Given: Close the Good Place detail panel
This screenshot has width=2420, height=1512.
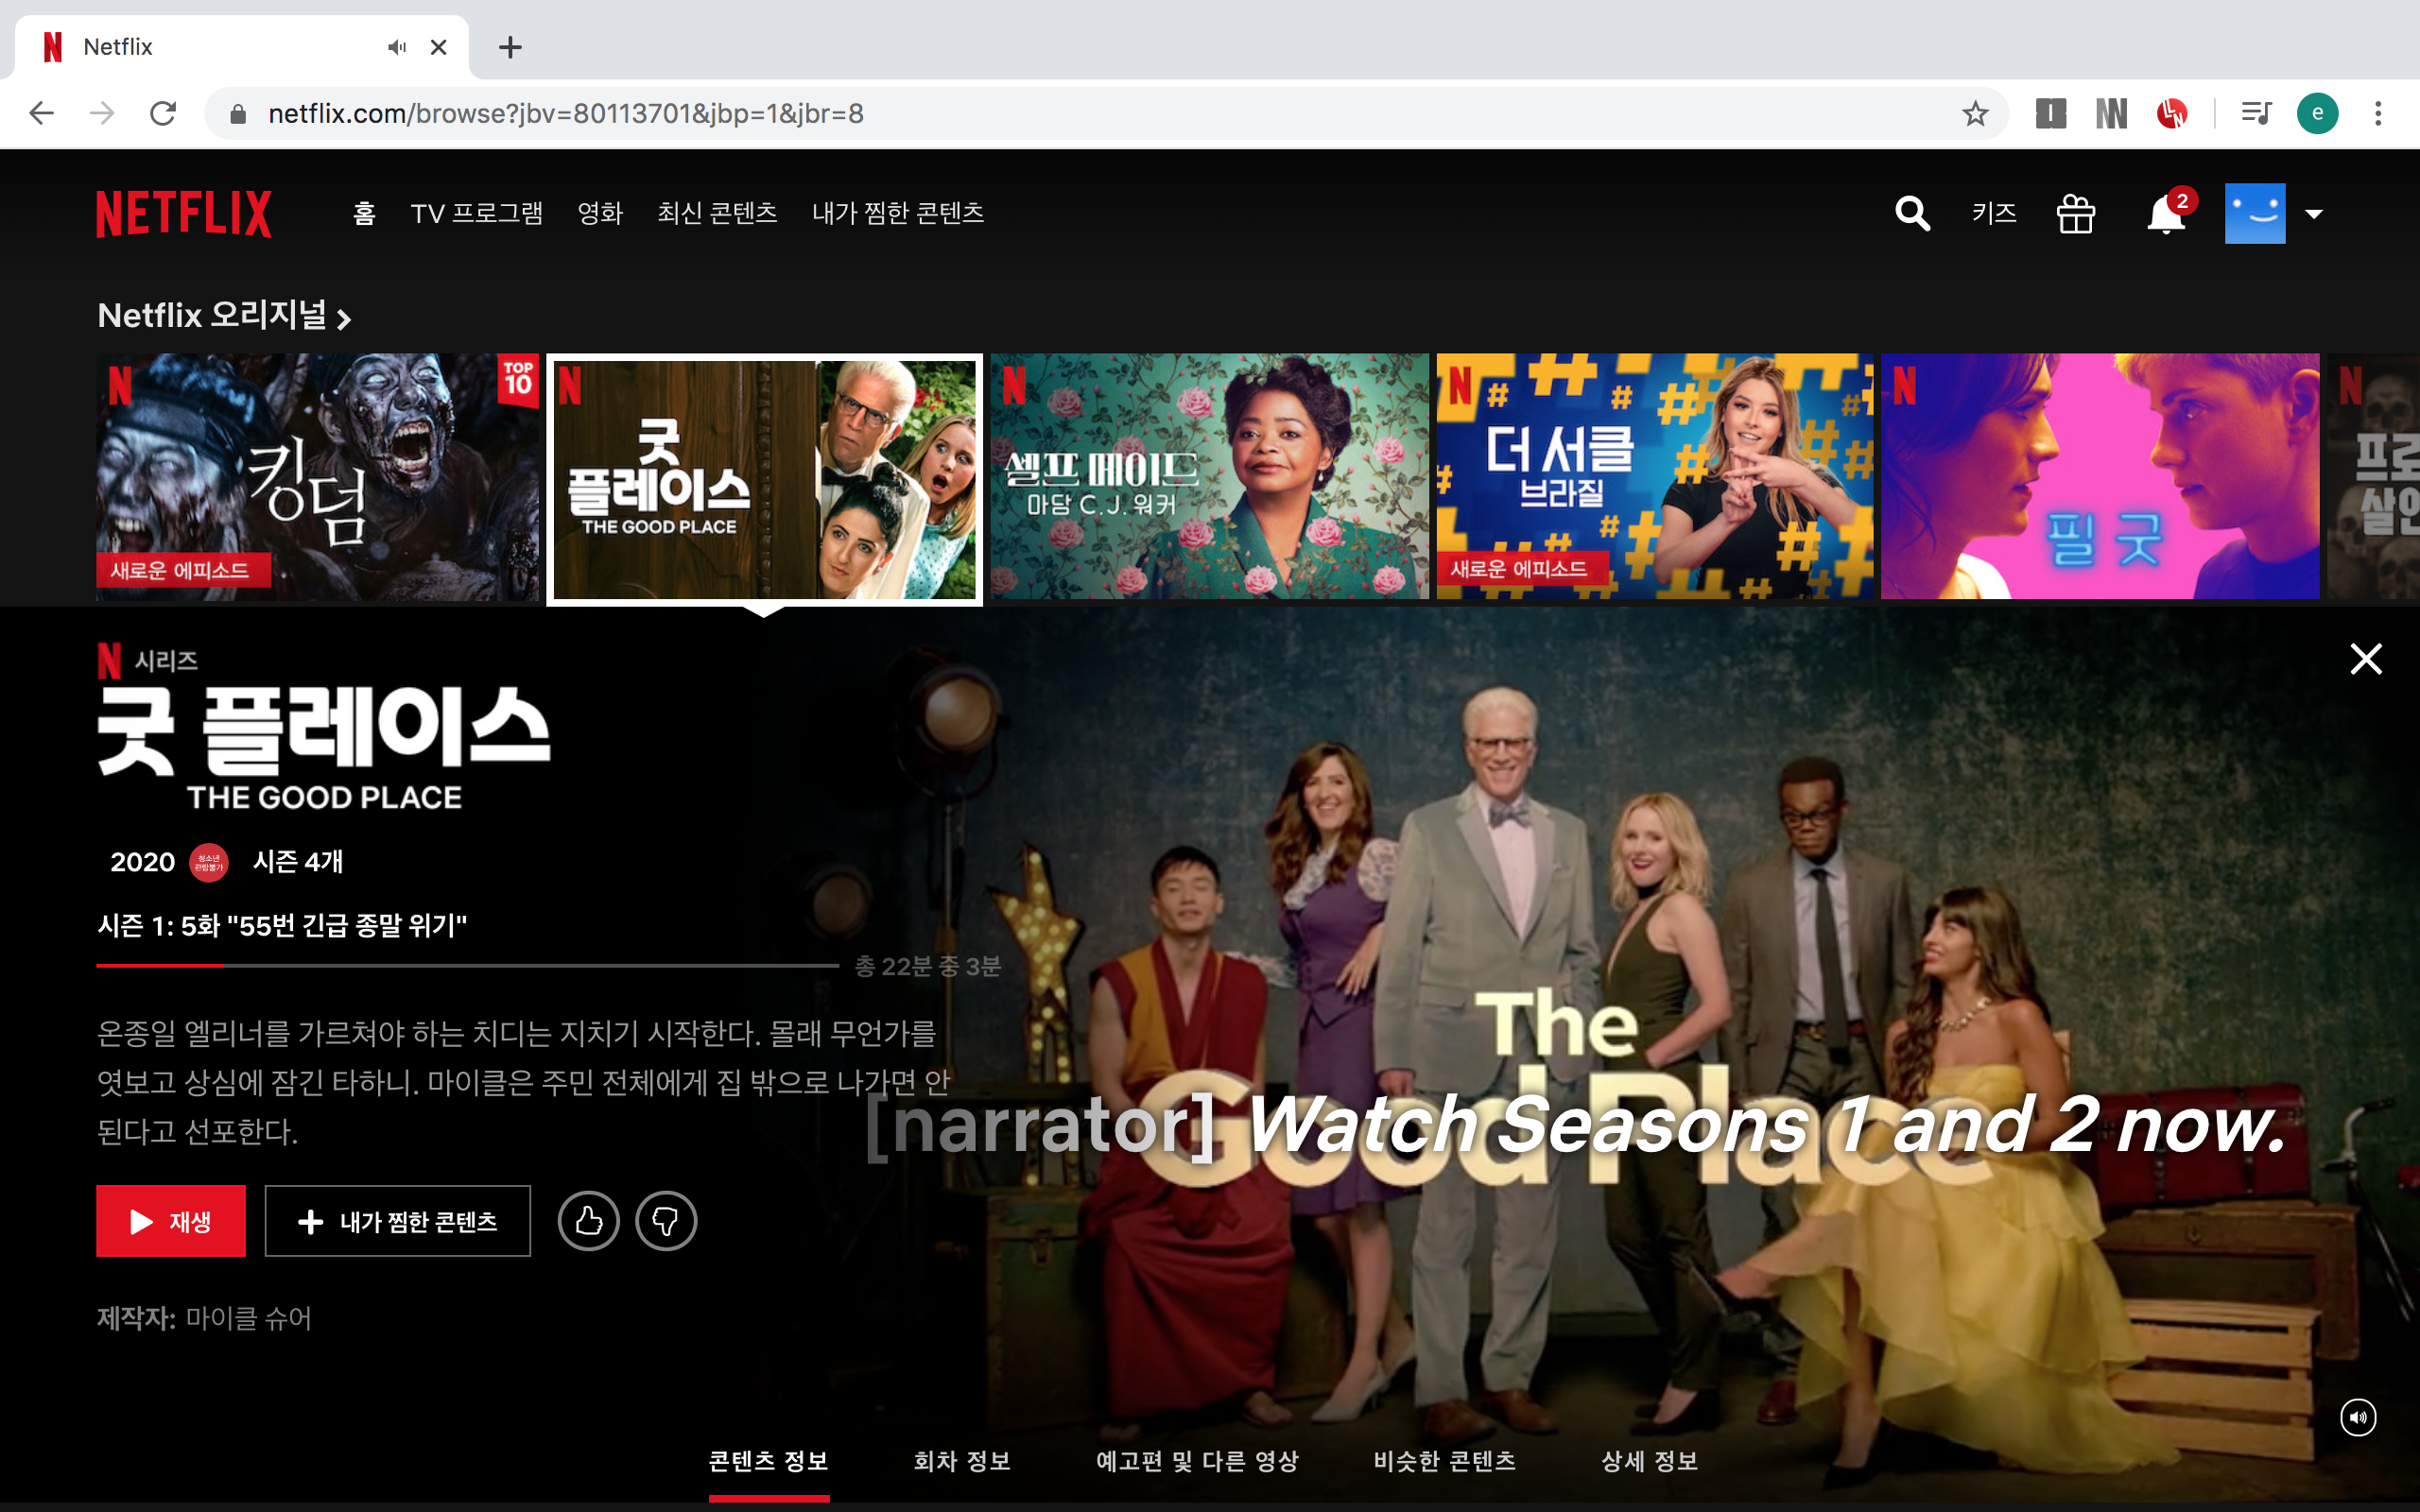Looking at the screenshot, I should point(2366,659).
